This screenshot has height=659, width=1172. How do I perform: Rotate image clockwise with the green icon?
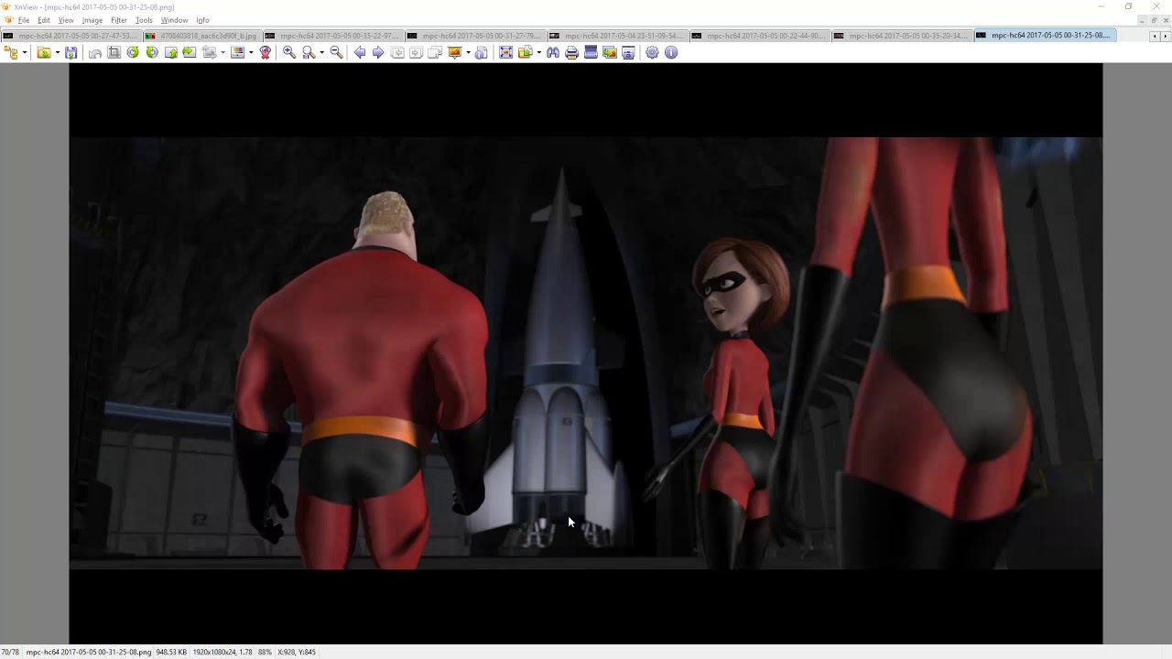tap(152, 53)
